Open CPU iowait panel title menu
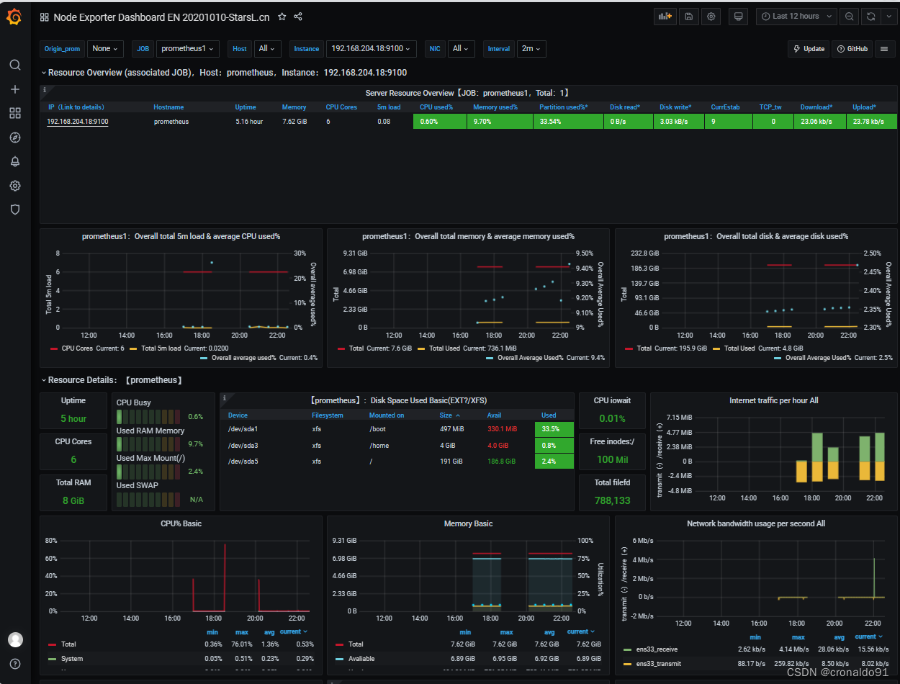Viewport: 900px width, 684px height. pos(612,400)
